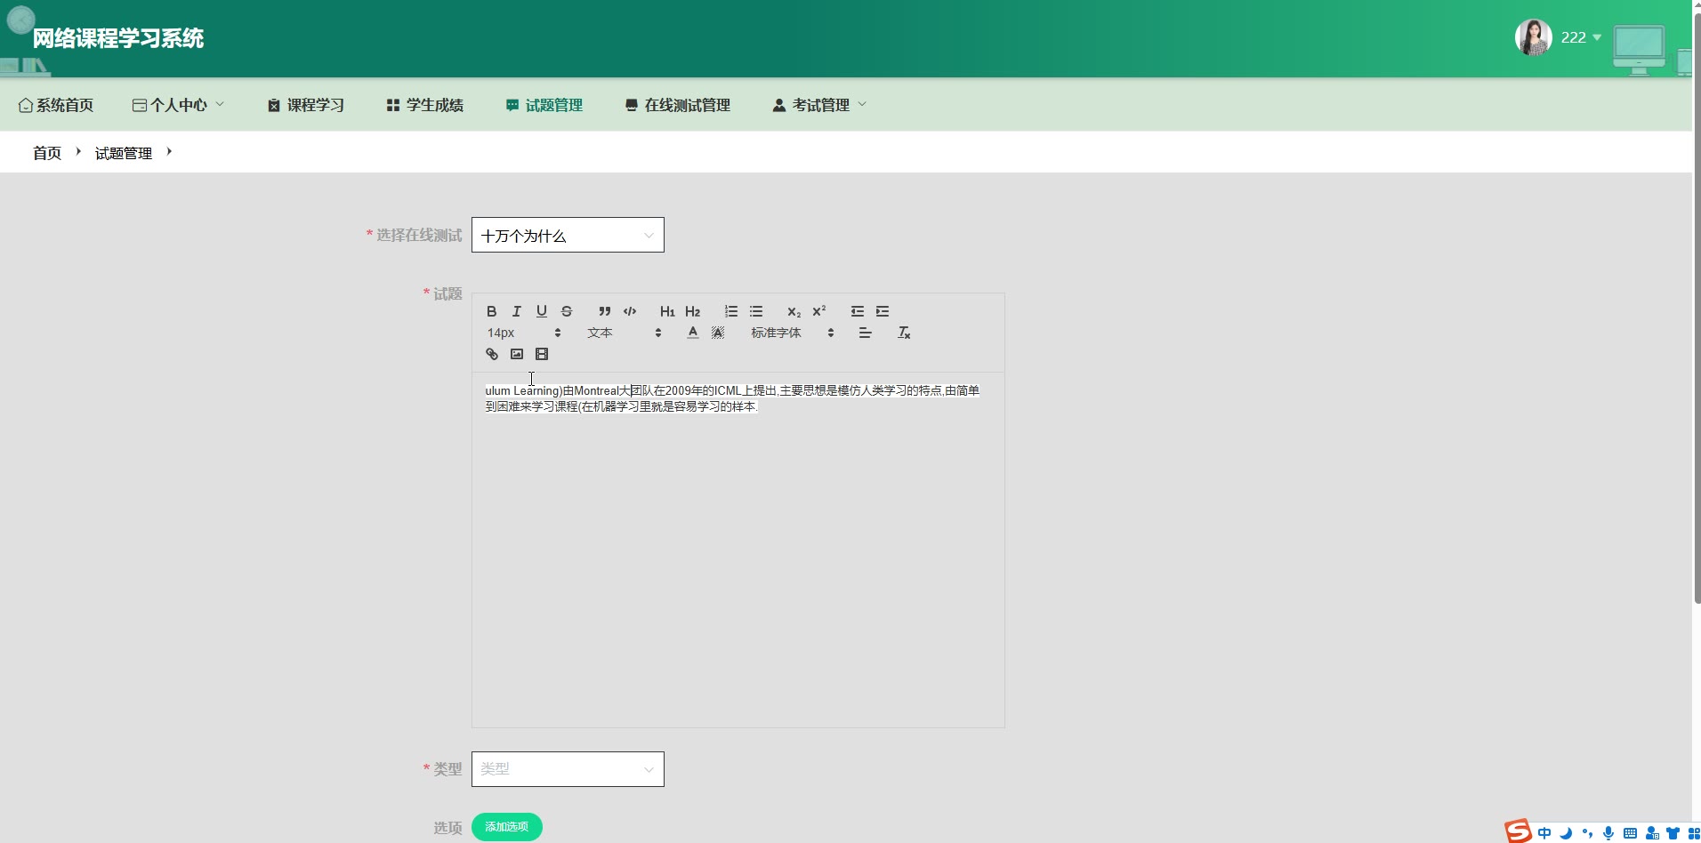Create a bulleted list
1701x843 pixels.
[756, 311]
